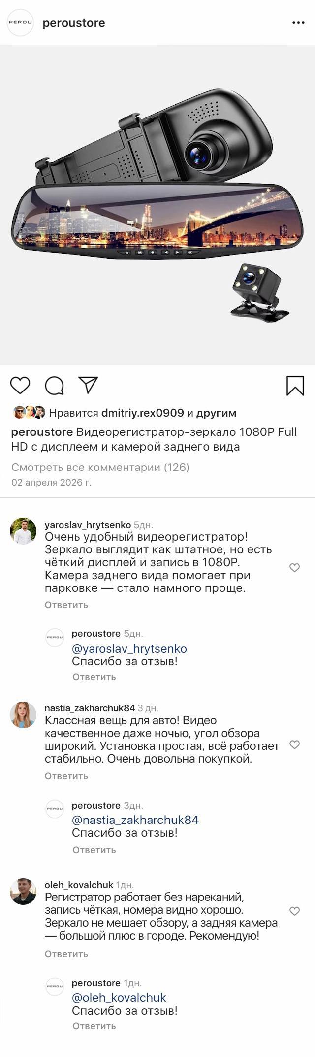This screenshot has width=315, height=1057.
Task: Like yaroslav_hrytsenko's comment
Action: [294, 568]
